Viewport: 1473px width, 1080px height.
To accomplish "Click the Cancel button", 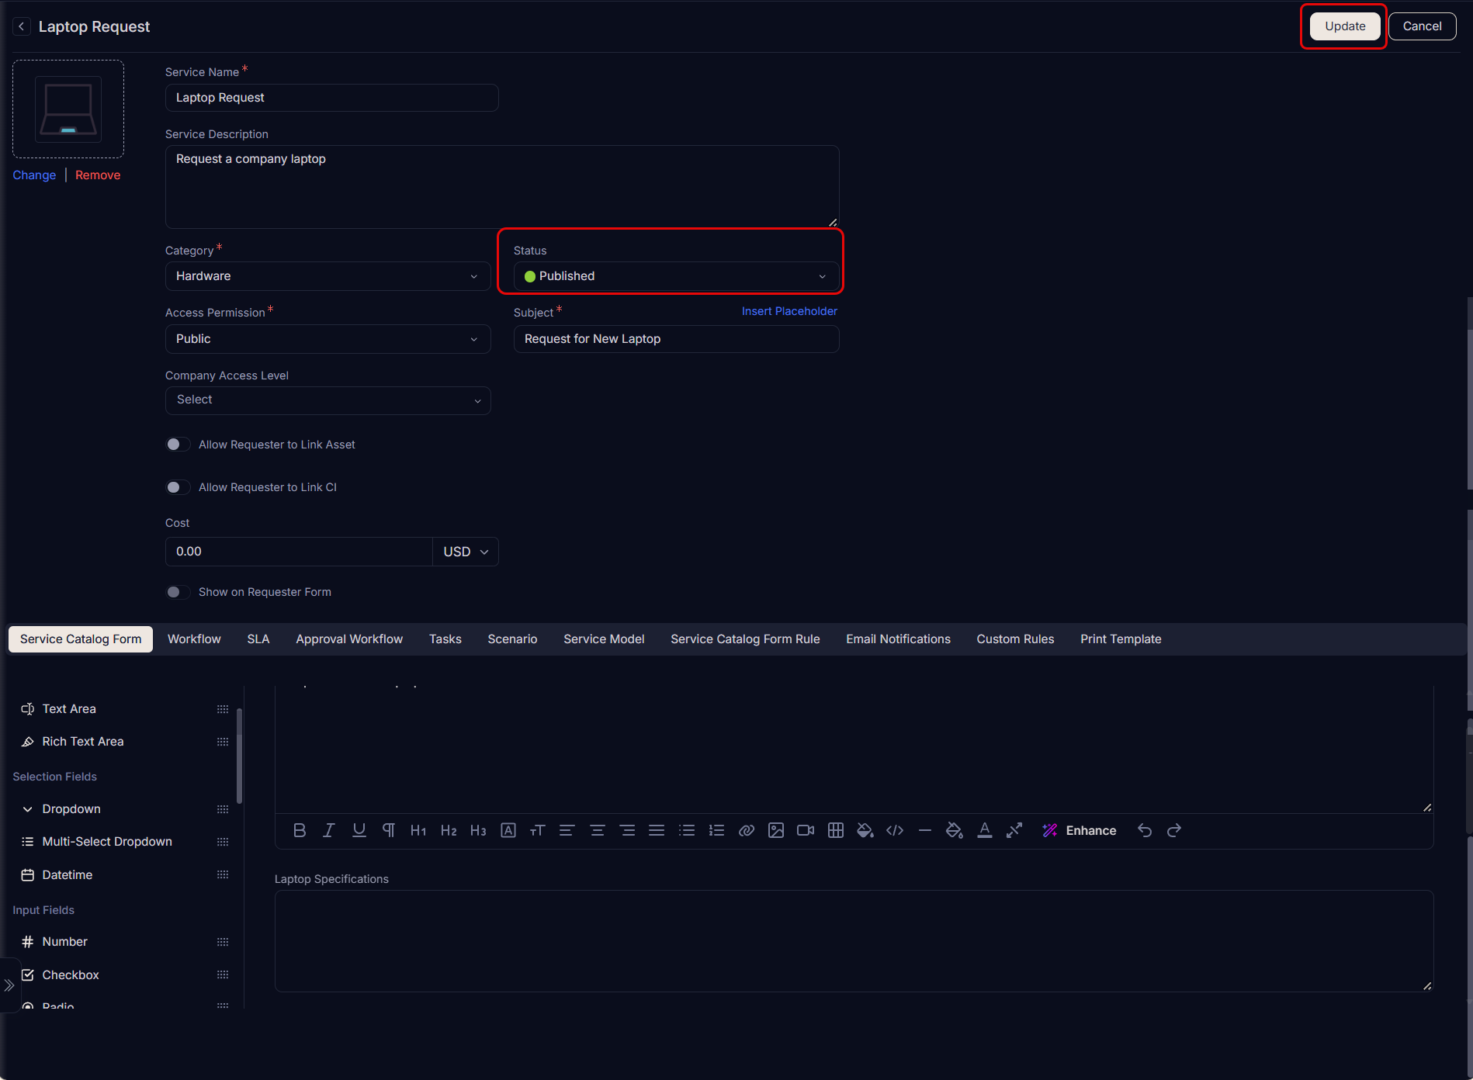I will click(x=1422, y=26).
